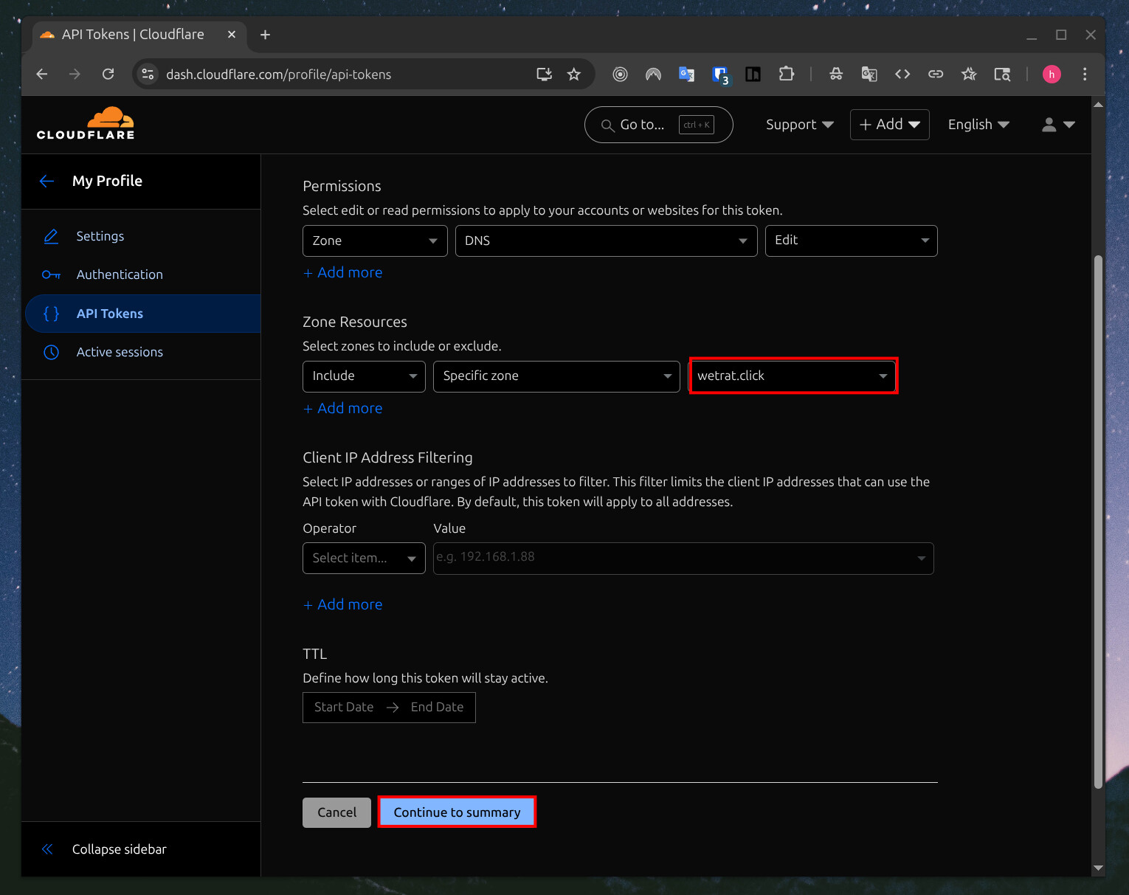Click the page vertical scrollbar
The width and height of the screenshot is (1129, 895).
(x=1098, y=522)
